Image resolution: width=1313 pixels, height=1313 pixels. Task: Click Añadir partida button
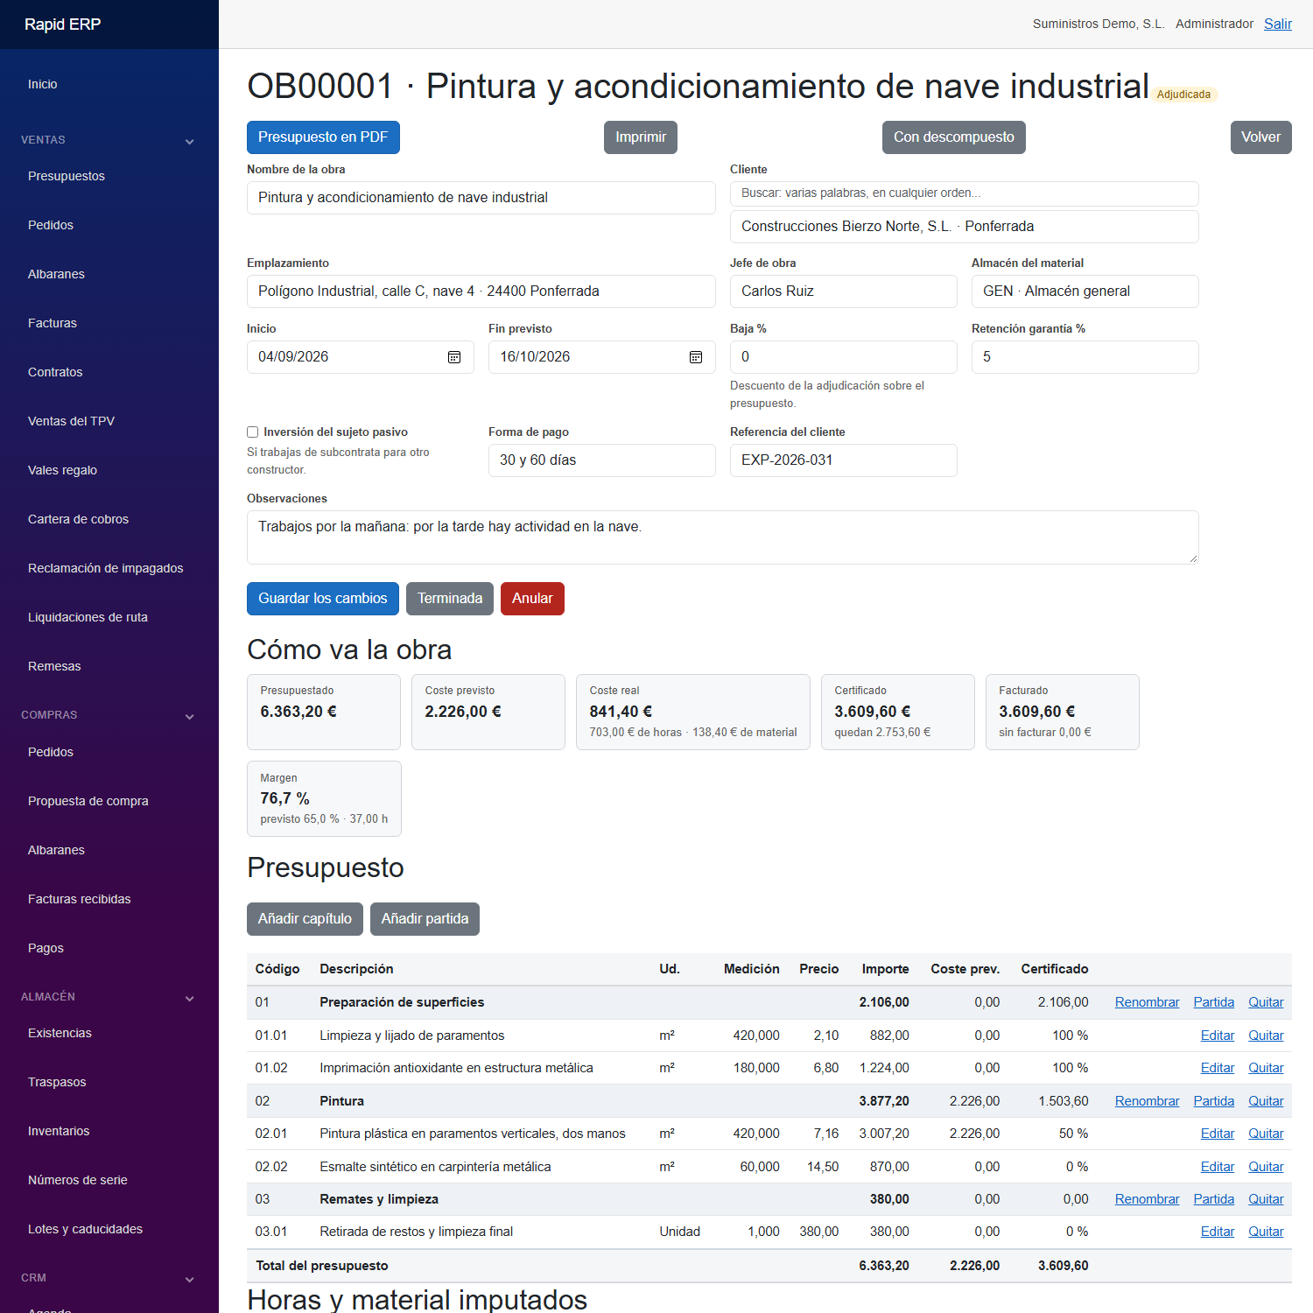pyautogui.click(x=425, y=919)
